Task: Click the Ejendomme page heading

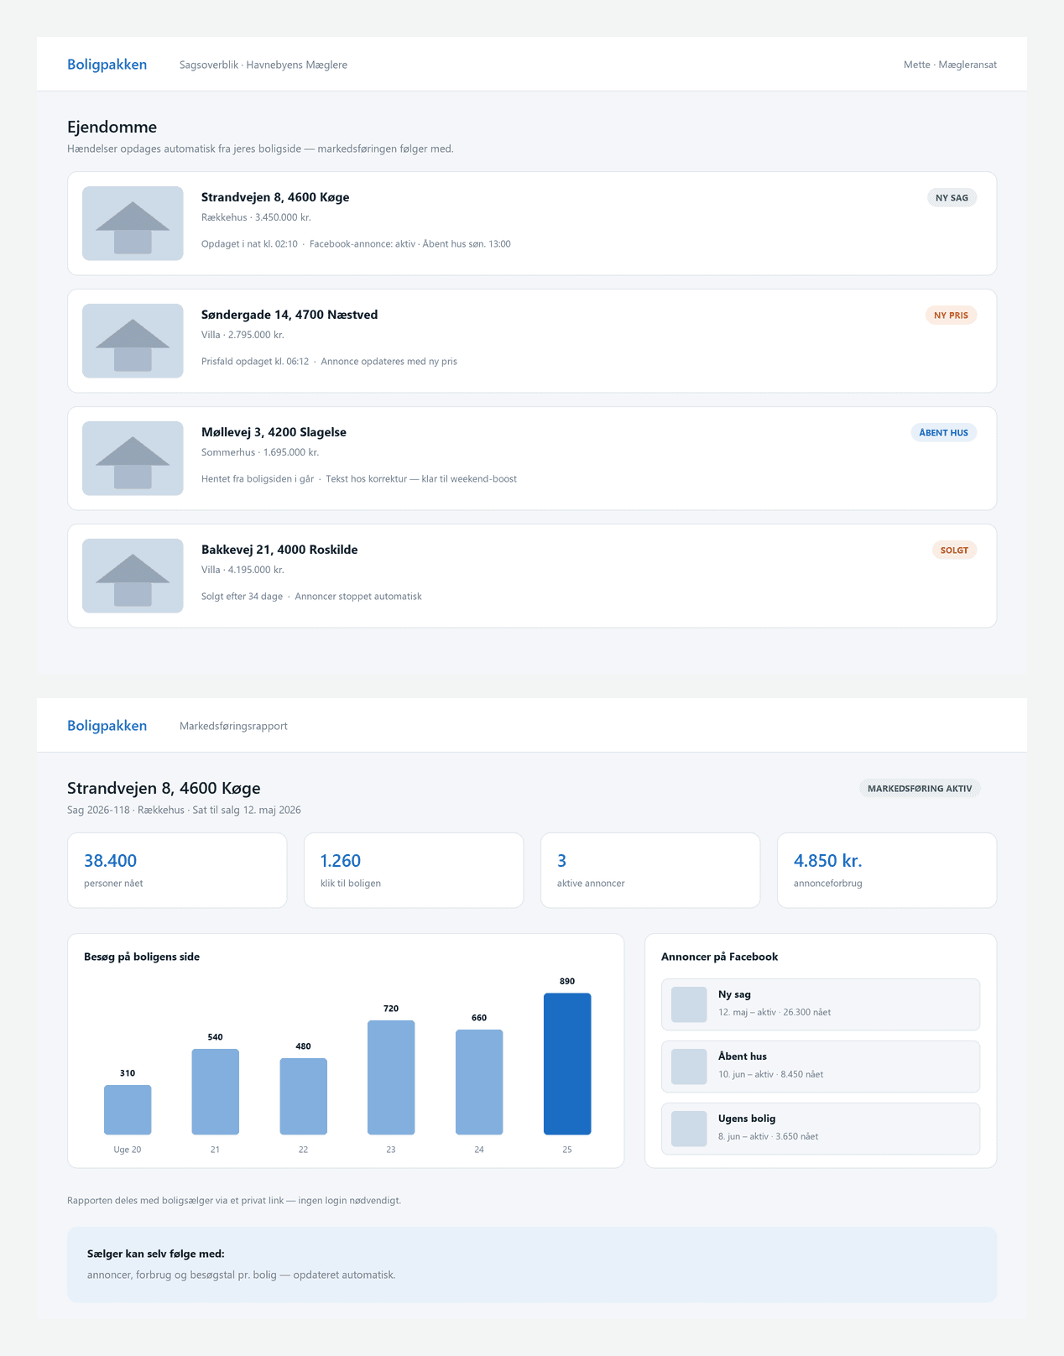Action: [x=112, y=127]
